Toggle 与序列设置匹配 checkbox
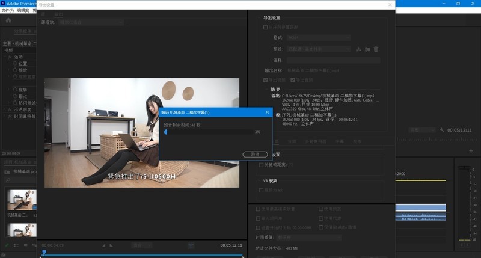 tap(265, 27)
